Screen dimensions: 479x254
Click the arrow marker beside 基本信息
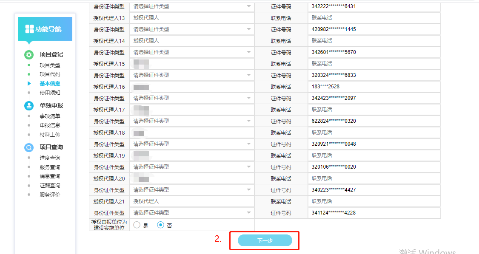29,84
